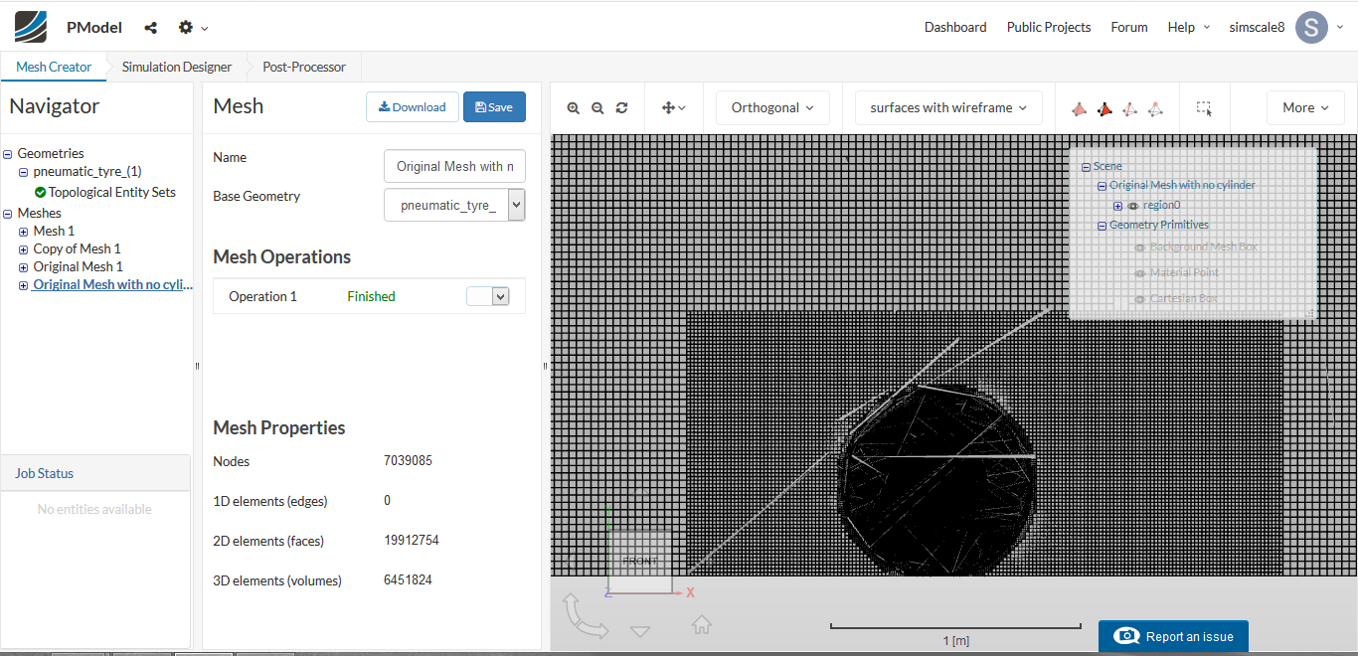The image size is (1358, 656).
Task: Click the zoom in magnifier icon
Action: point(574,108)
